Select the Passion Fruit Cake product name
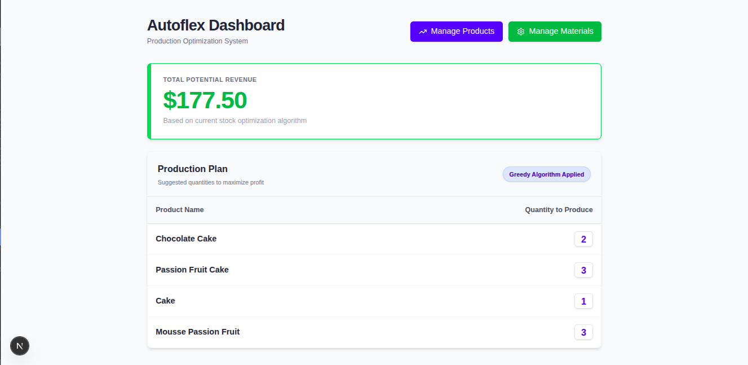Screen dimensions: 748x365 click(x=192, y=270)
